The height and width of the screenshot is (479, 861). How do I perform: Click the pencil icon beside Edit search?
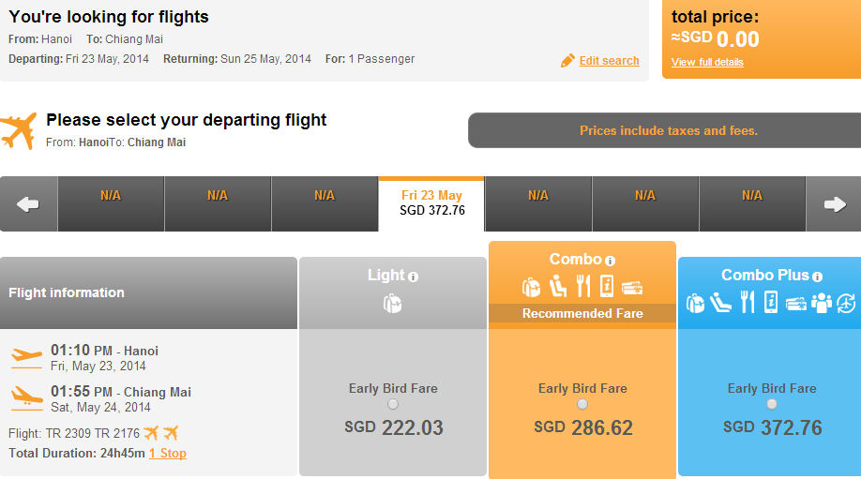point(567,60)
